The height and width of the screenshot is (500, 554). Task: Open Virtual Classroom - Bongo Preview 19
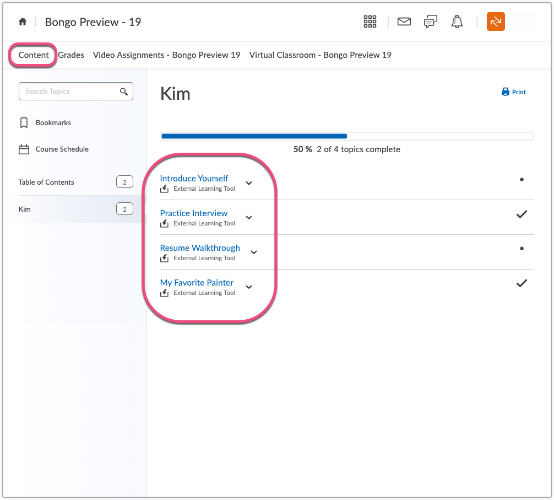pyautogui.click(x=320, y=55)
